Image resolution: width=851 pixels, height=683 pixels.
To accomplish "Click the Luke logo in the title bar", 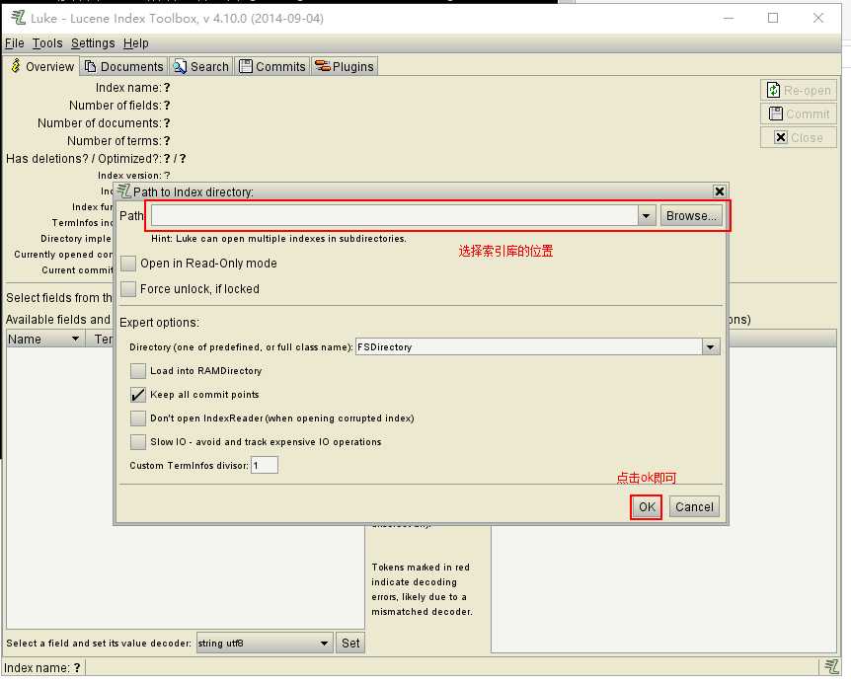I will (x=19, y=18).
